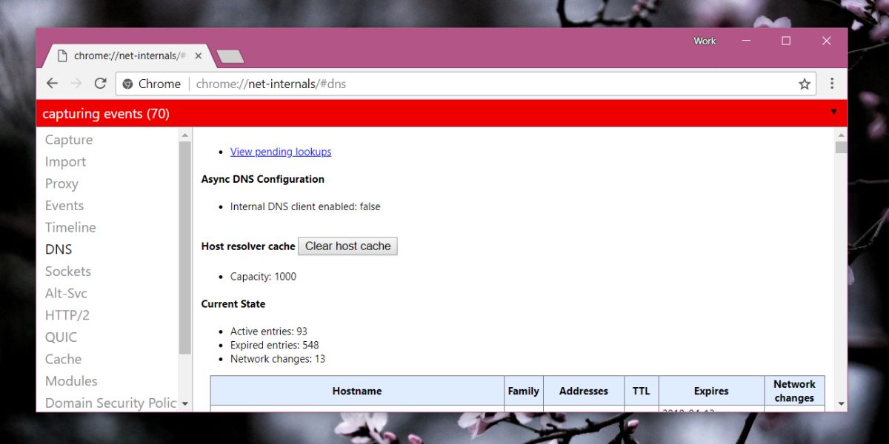Open the Domain Security Policy dropdown arrow
The height and width of the screenshot is (444, 889).
[x=184, y=403]
